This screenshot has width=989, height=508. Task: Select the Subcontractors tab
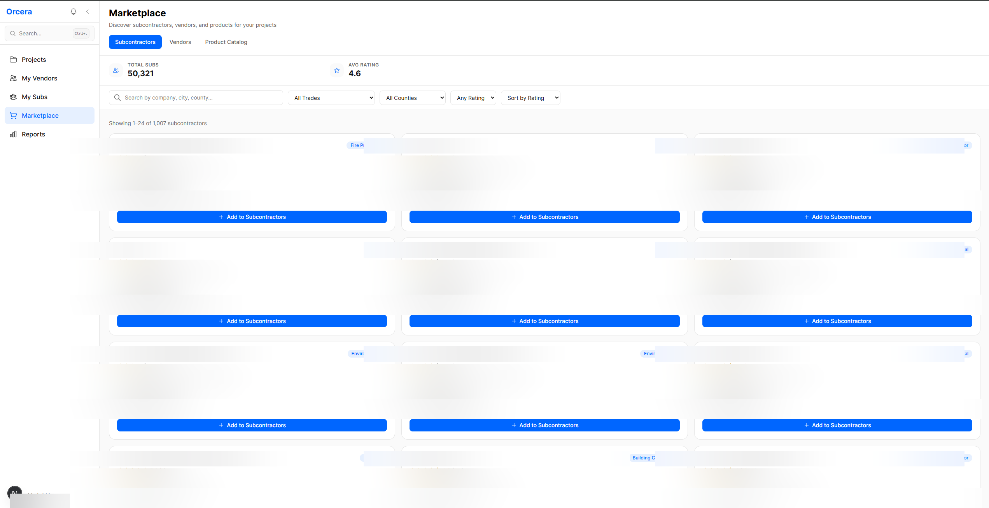(x=135, y=42)
